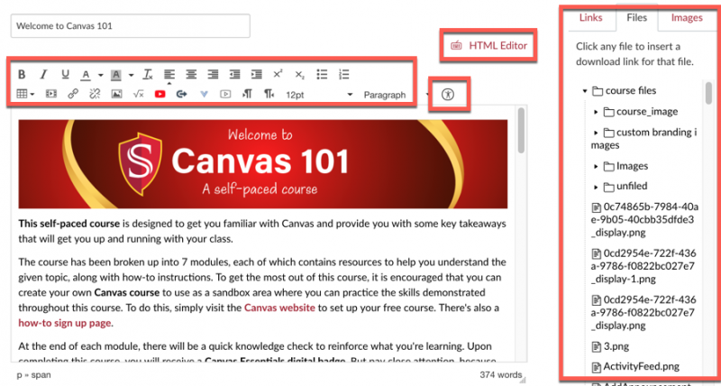
Task: Indent the paragraph
Action: 256,75
